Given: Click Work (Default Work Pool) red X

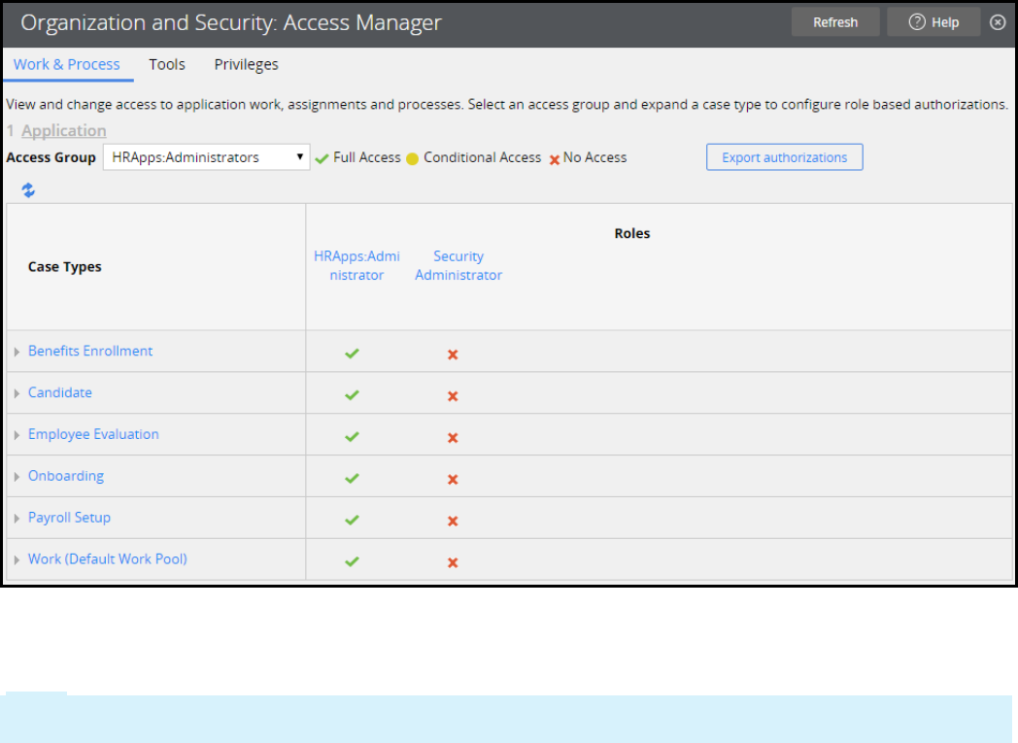Looking at the screenshot, I should tap(453, 562).
